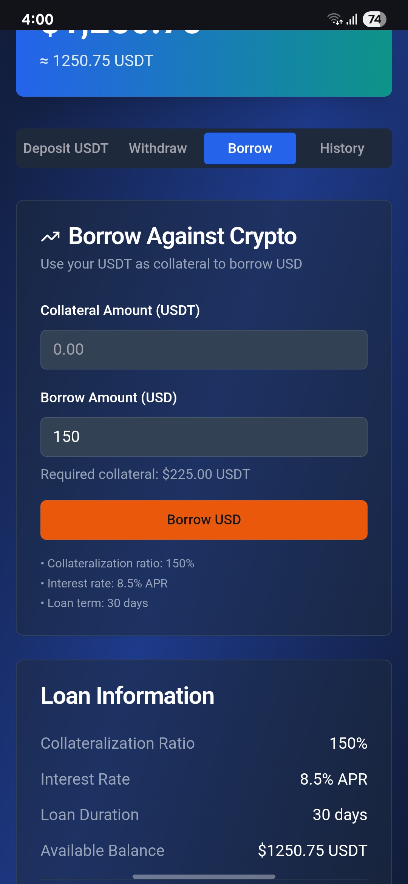Select the Borrow tab
The image size is (408, 884).
(250, 148)
